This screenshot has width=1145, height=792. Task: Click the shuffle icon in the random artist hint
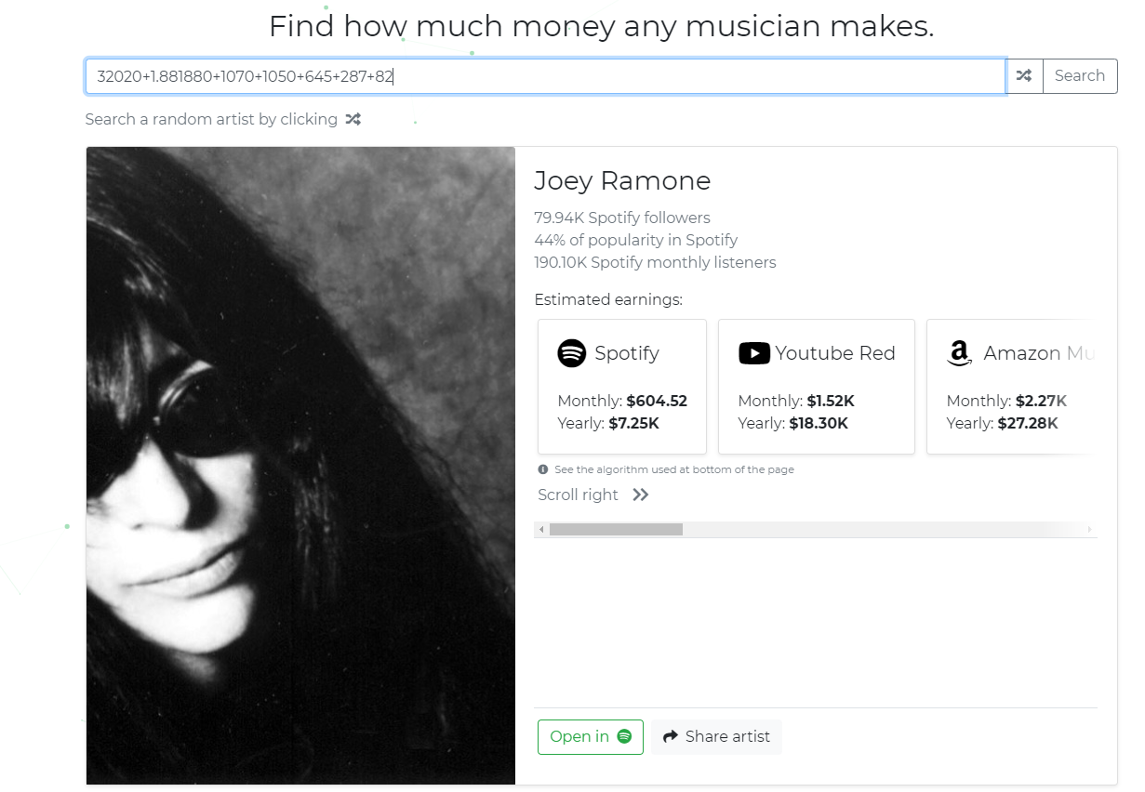click(x=353, y=119)
